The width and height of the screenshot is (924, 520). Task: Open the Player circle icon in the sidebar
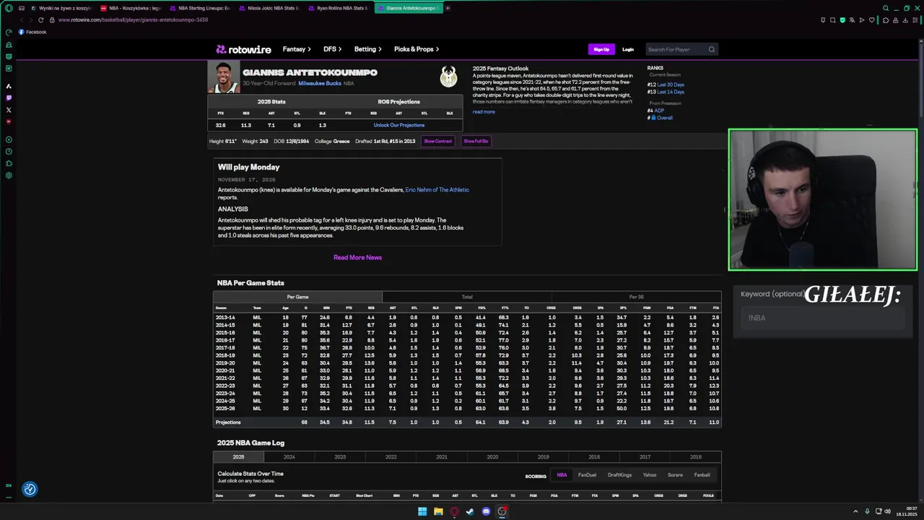9,139
